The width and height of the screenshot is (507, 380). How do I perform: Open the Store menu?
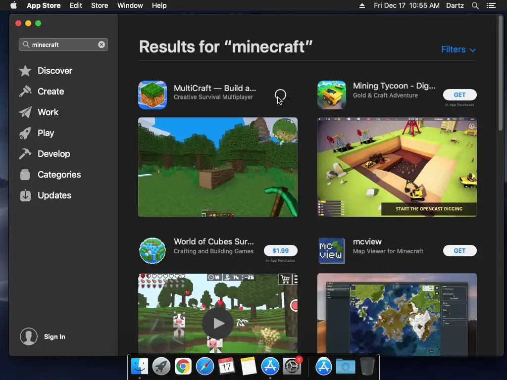pyautogui.click(x=100, y=5)
